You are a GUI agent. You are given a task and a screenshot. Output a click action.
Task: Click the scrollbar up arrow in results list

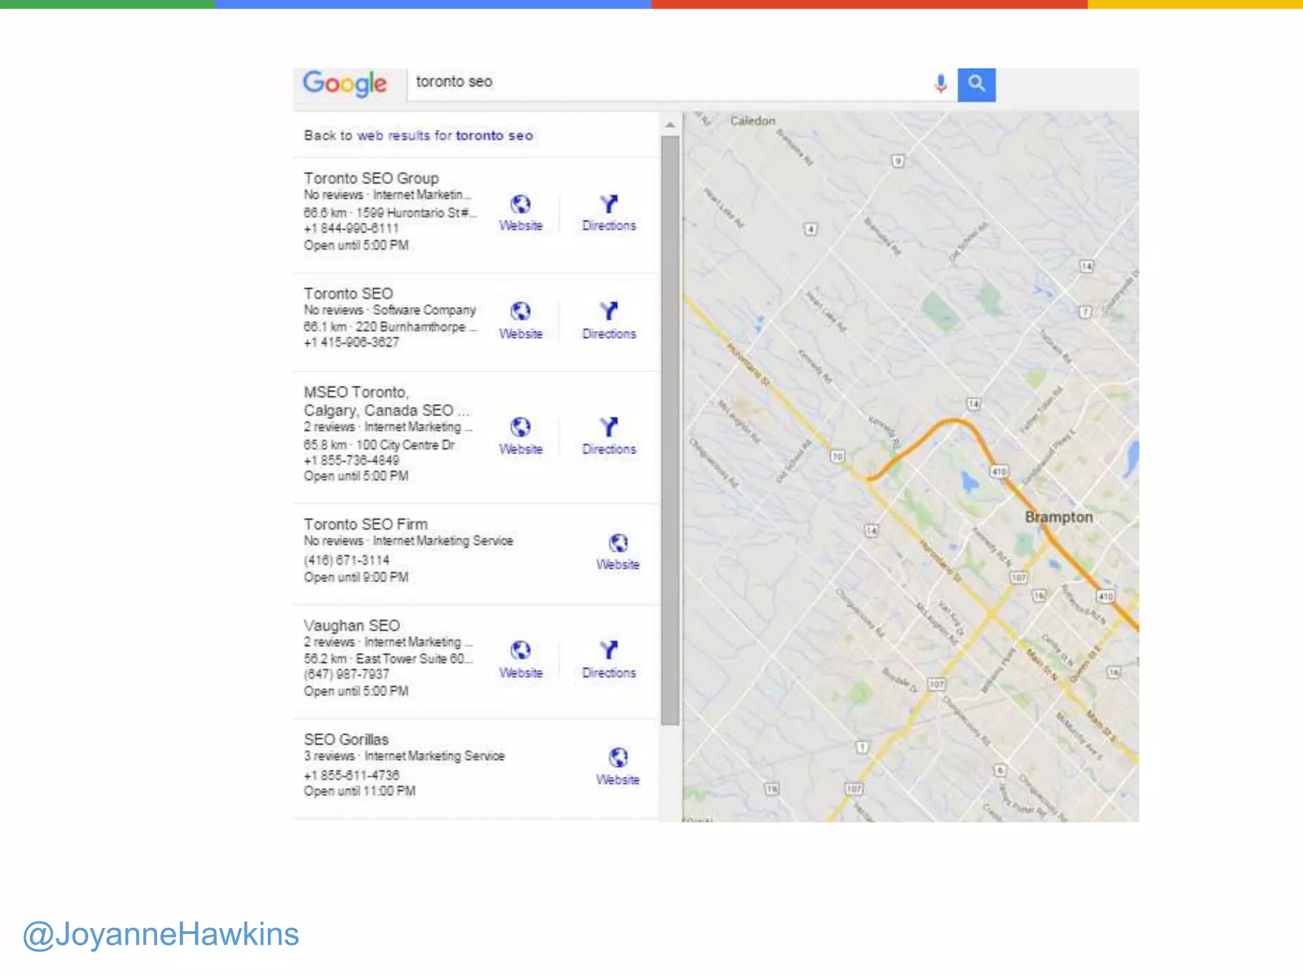click(670, 125)
